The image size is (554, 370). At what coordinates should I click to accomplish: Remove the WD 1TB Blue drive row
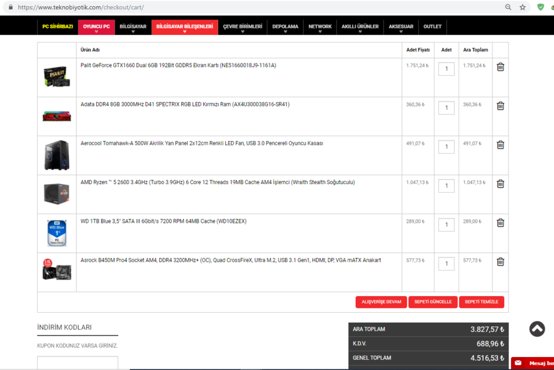(x=500, y=223)
